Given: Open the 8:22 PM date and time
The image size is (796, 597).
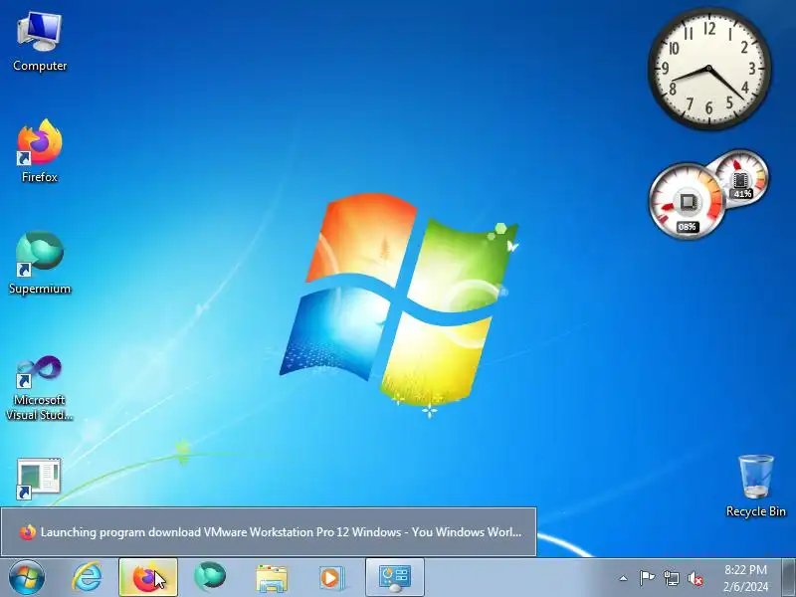Looking at the screenshot, I should click(745, 578).
